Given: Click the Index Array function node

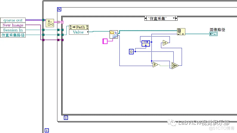Looking at the screenshot, I should [x=181, y=32].
